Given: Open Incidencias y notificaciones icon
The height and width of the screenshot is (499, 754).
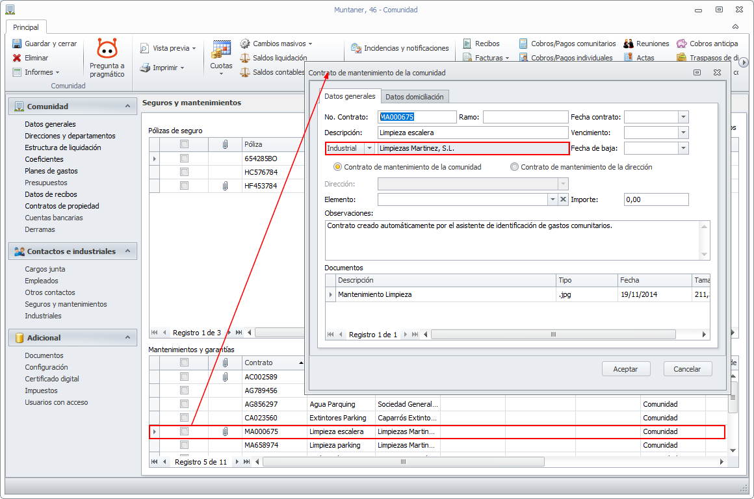Looking at the screenshot, I should click(356, 48).
